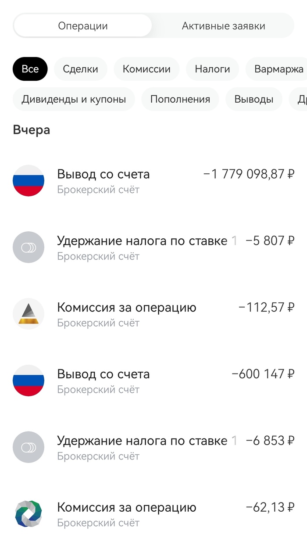
Task: Click the gold pyramid logo next to the commission
Action: [x=29, y=314]
